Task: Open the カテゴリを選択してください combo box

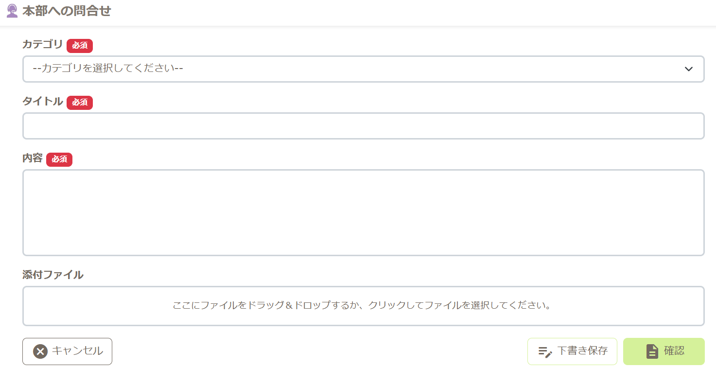Action: pyautogui.click(x=363, y=69)
